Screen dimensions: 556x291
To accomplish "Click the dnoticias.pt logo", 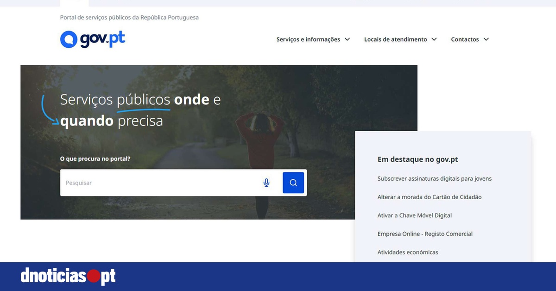I will tap(68, 276).
